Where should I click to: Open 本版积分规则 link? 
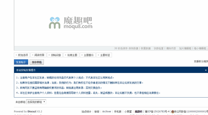[201, 62]
